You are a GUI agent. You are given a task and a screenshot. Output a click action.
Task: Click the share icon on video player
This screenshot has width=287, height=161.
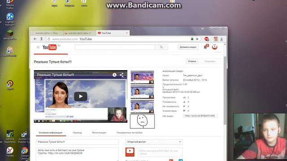pyautogui.click(x=122, y=75)
